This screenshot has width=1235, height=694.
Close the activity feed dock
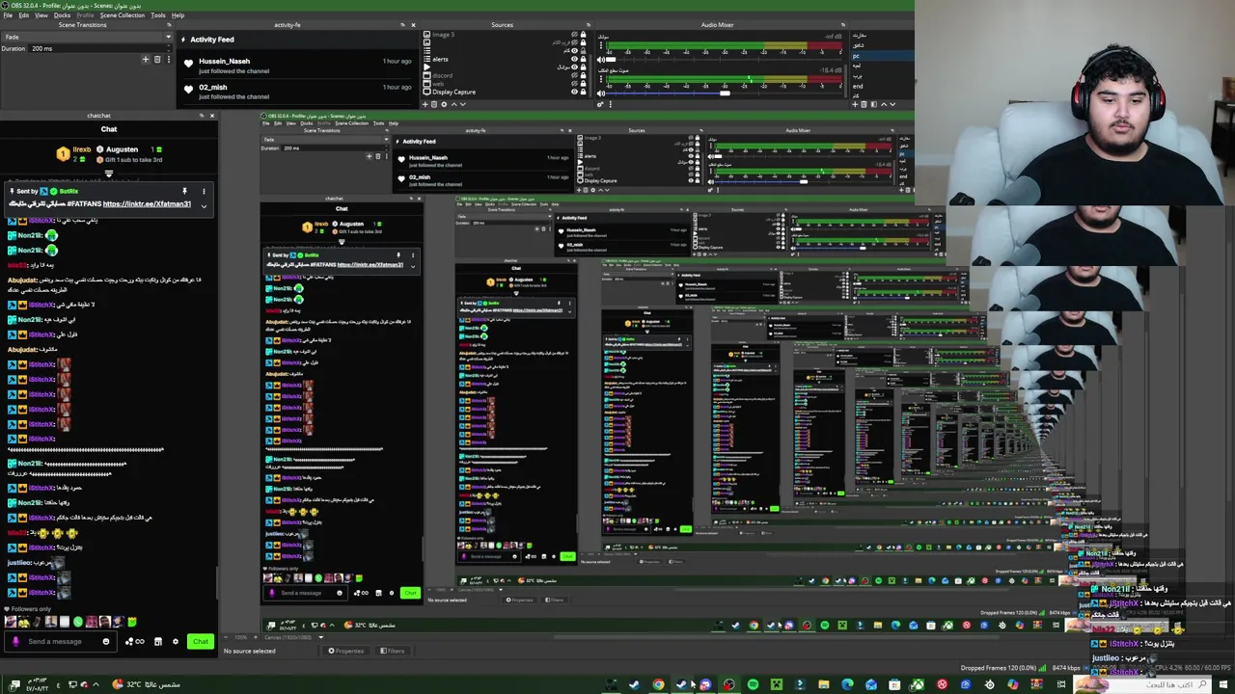413,25
